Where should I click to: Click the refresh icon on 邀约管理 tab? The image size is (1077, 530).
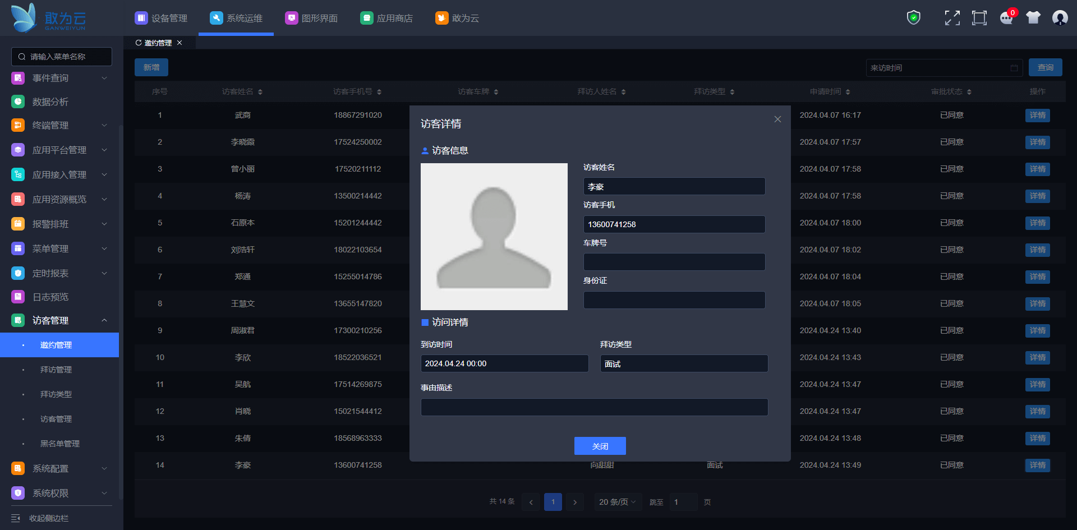pyautogui.click(x=139, y=43)
